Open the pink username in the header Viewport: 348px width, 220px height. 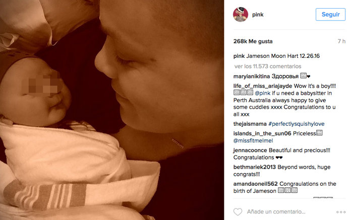point(258,15)
